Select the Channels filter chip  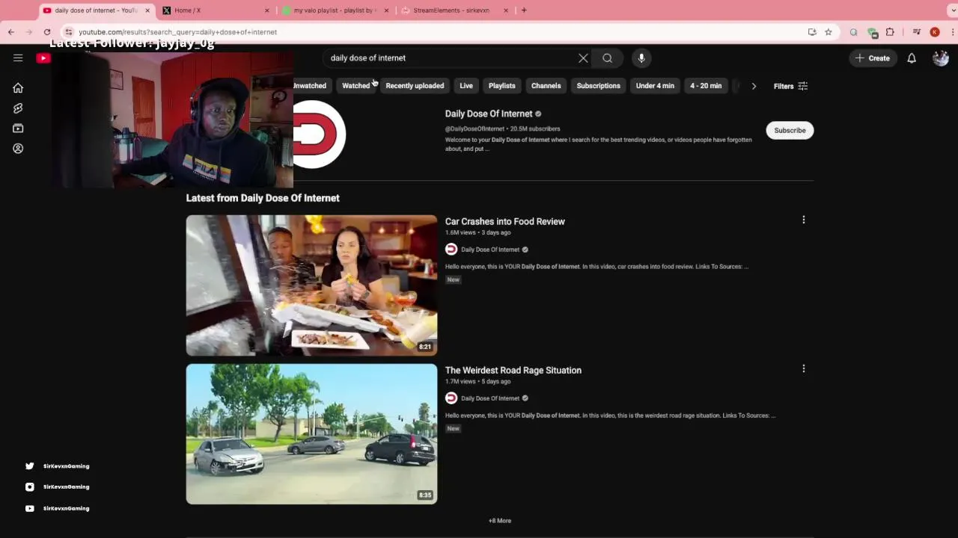coord(546,86)
